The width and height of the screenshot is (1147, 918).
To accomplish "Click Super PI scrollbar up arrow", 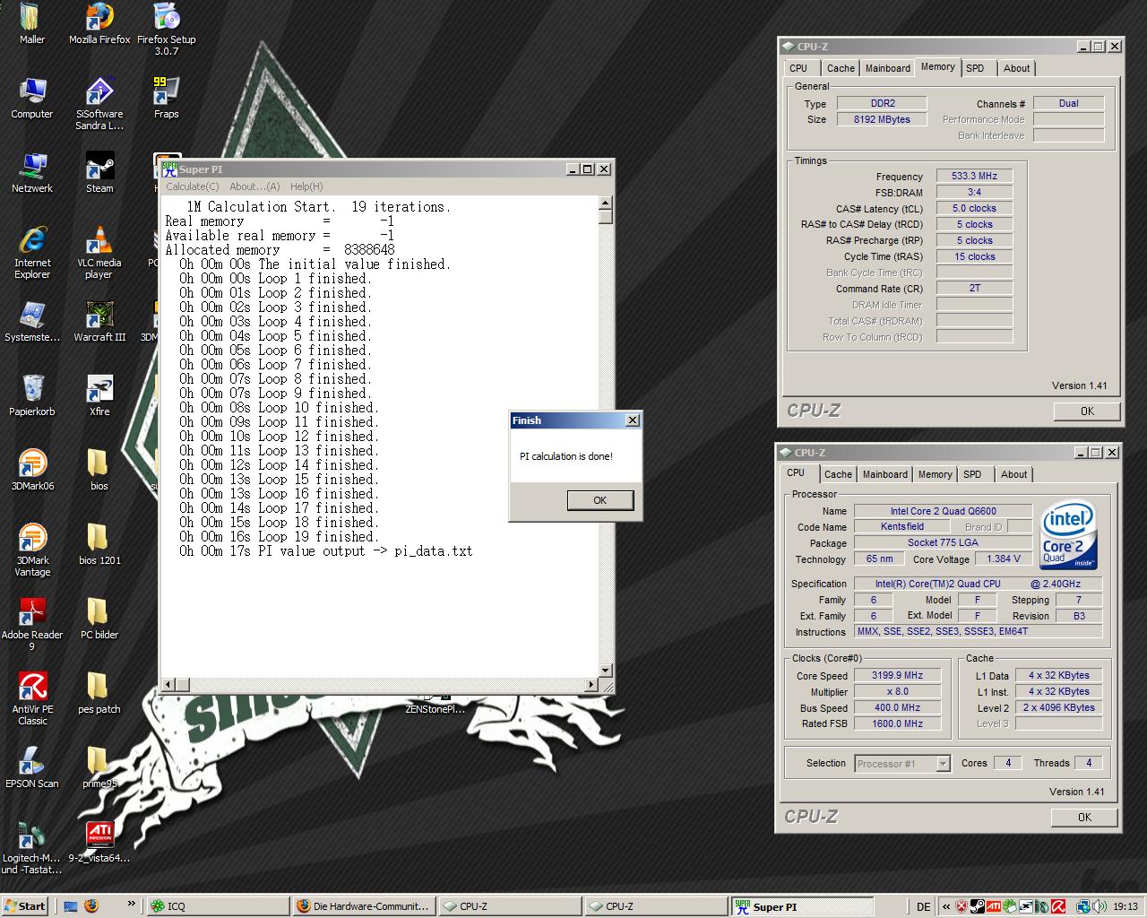I will coord(606,203).
